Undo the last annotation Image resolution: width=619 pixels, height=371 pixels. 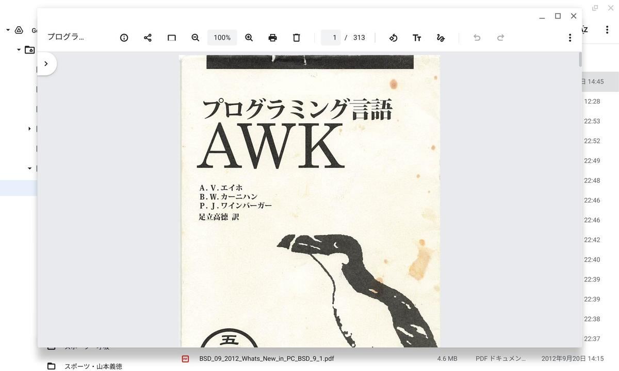click(477, 38)
